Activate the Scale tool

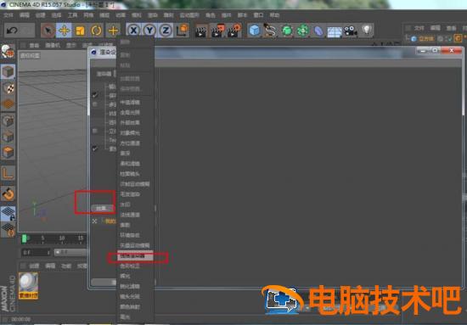click(x=80, y=31)
